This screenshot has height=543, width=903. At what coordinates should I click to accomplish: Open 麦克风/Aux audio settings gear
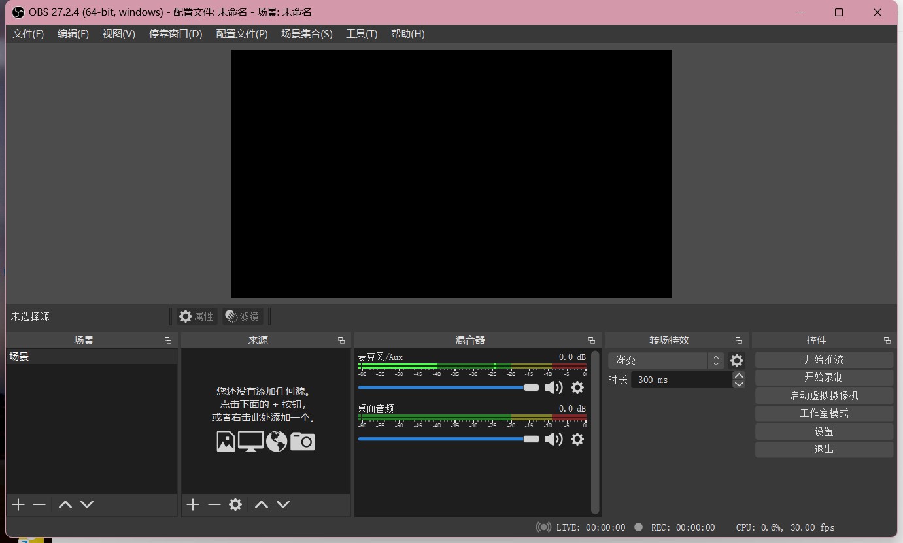click(577, 387)
